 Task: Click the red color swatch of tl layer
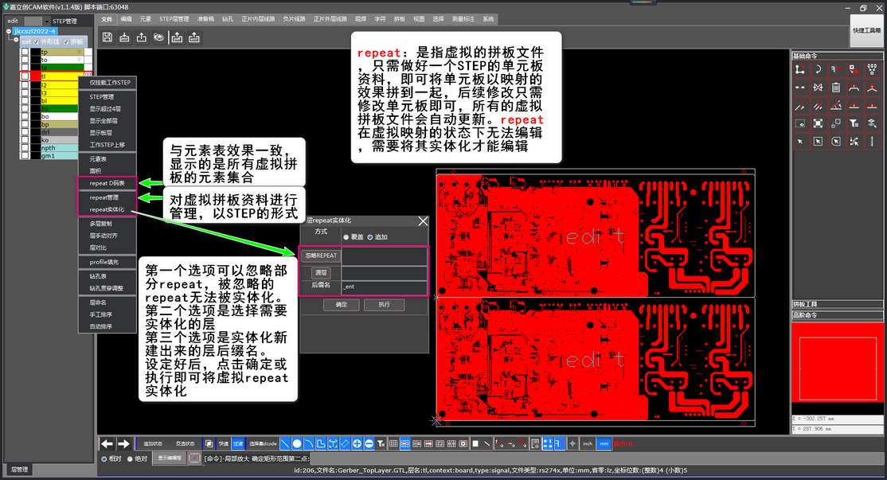(x=36, y=76)
